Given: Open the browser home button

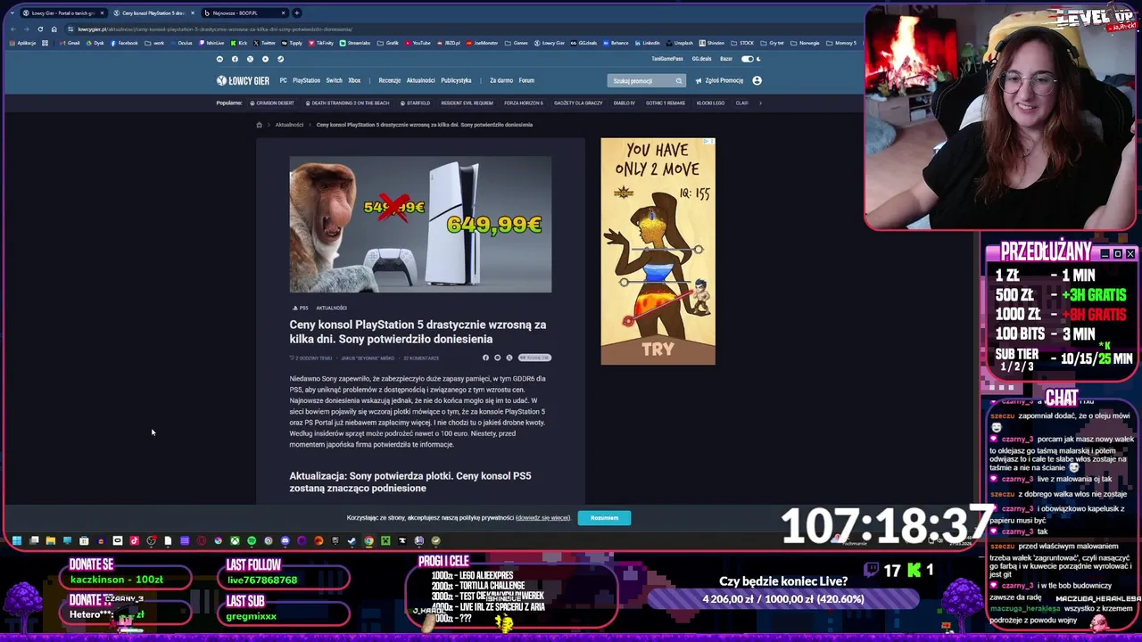Looking at the screenshot, I should (x=54, y=29).
